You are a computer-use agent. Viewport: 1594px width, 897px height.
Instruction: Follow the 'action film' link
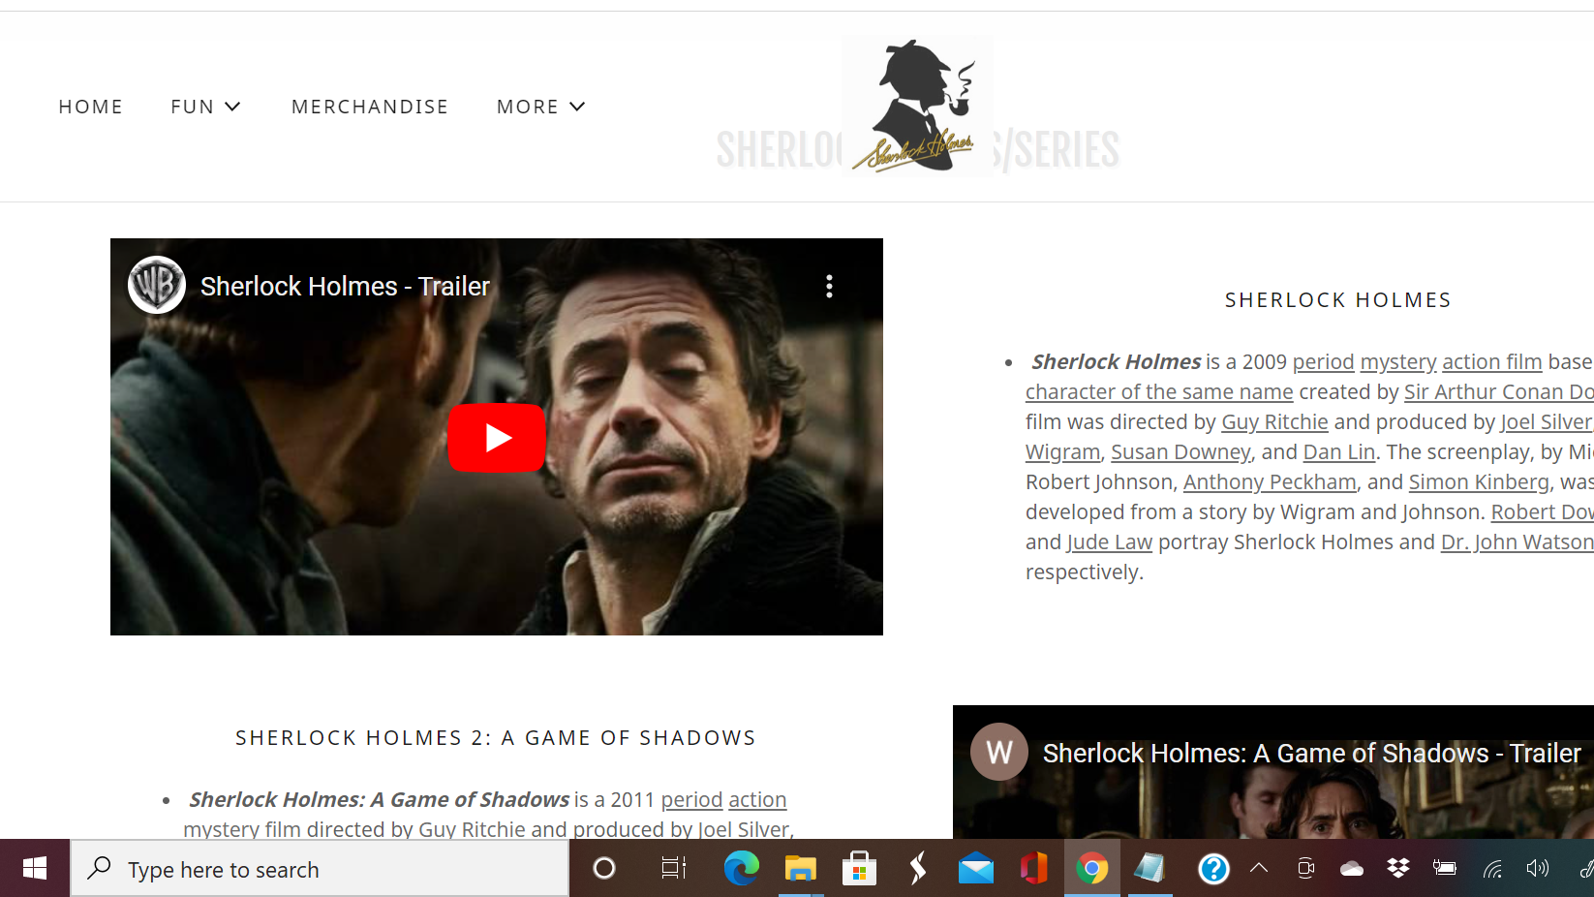click(x=1491, y=361)
